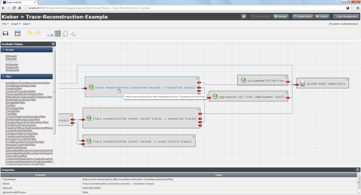The height and width of the screenshot is (195, 361).
Task: Go to the home page icon
Action: tap(244, 17)
